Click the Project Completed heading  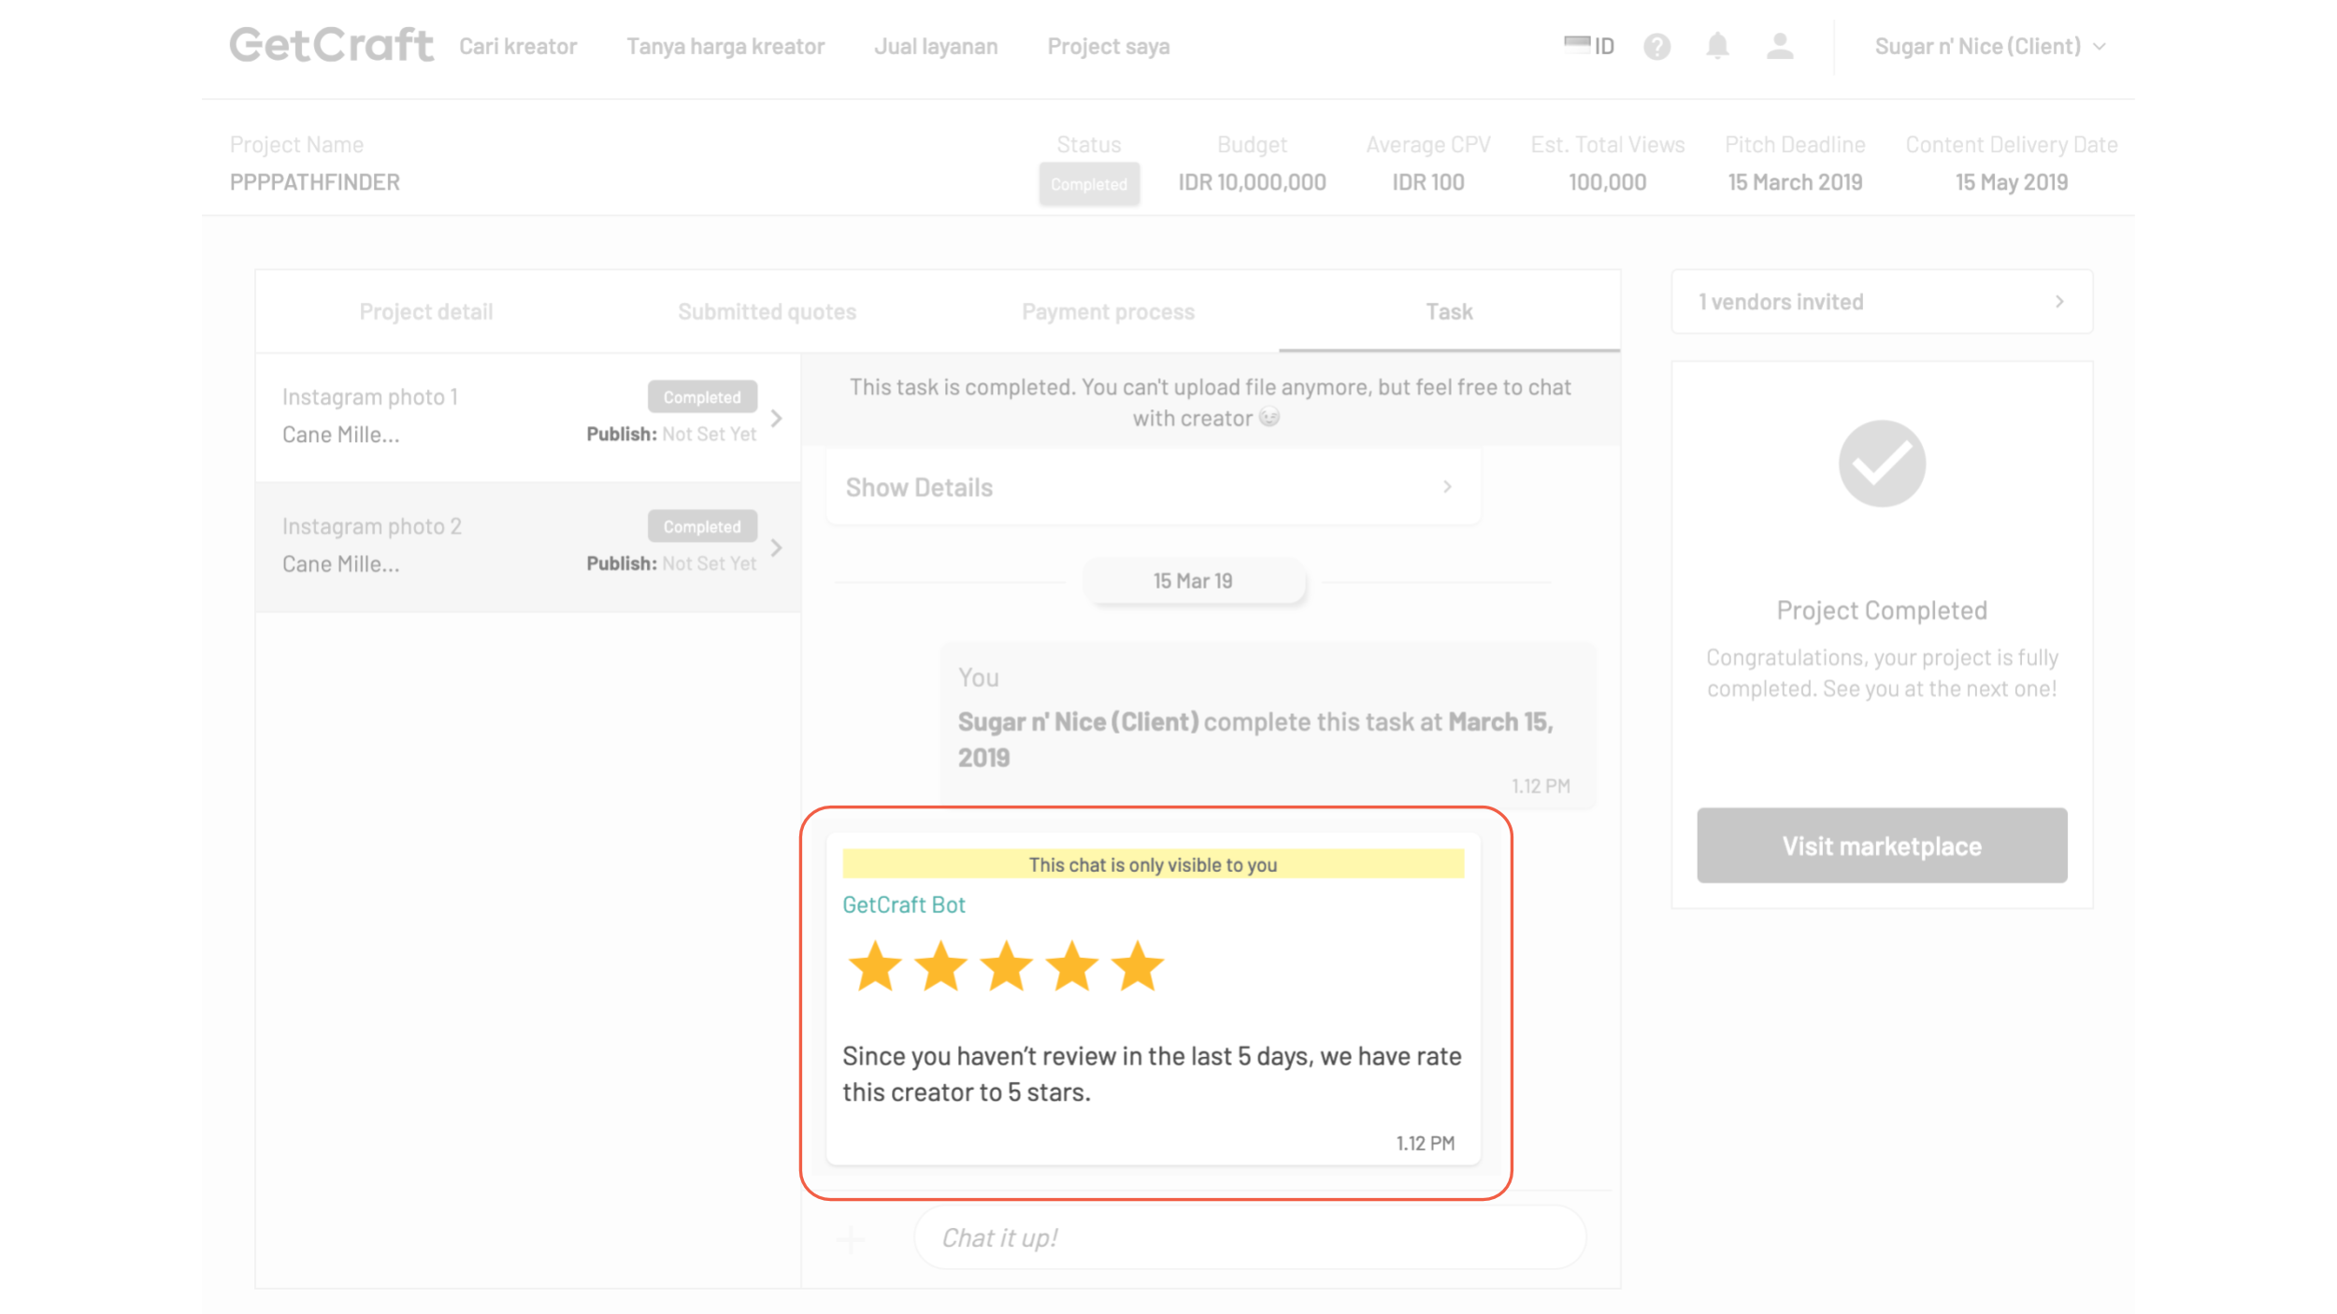point(1882,610)
